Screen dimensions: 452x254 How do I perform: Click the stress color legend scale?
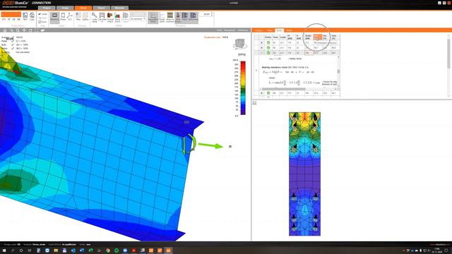pos(243,87)
